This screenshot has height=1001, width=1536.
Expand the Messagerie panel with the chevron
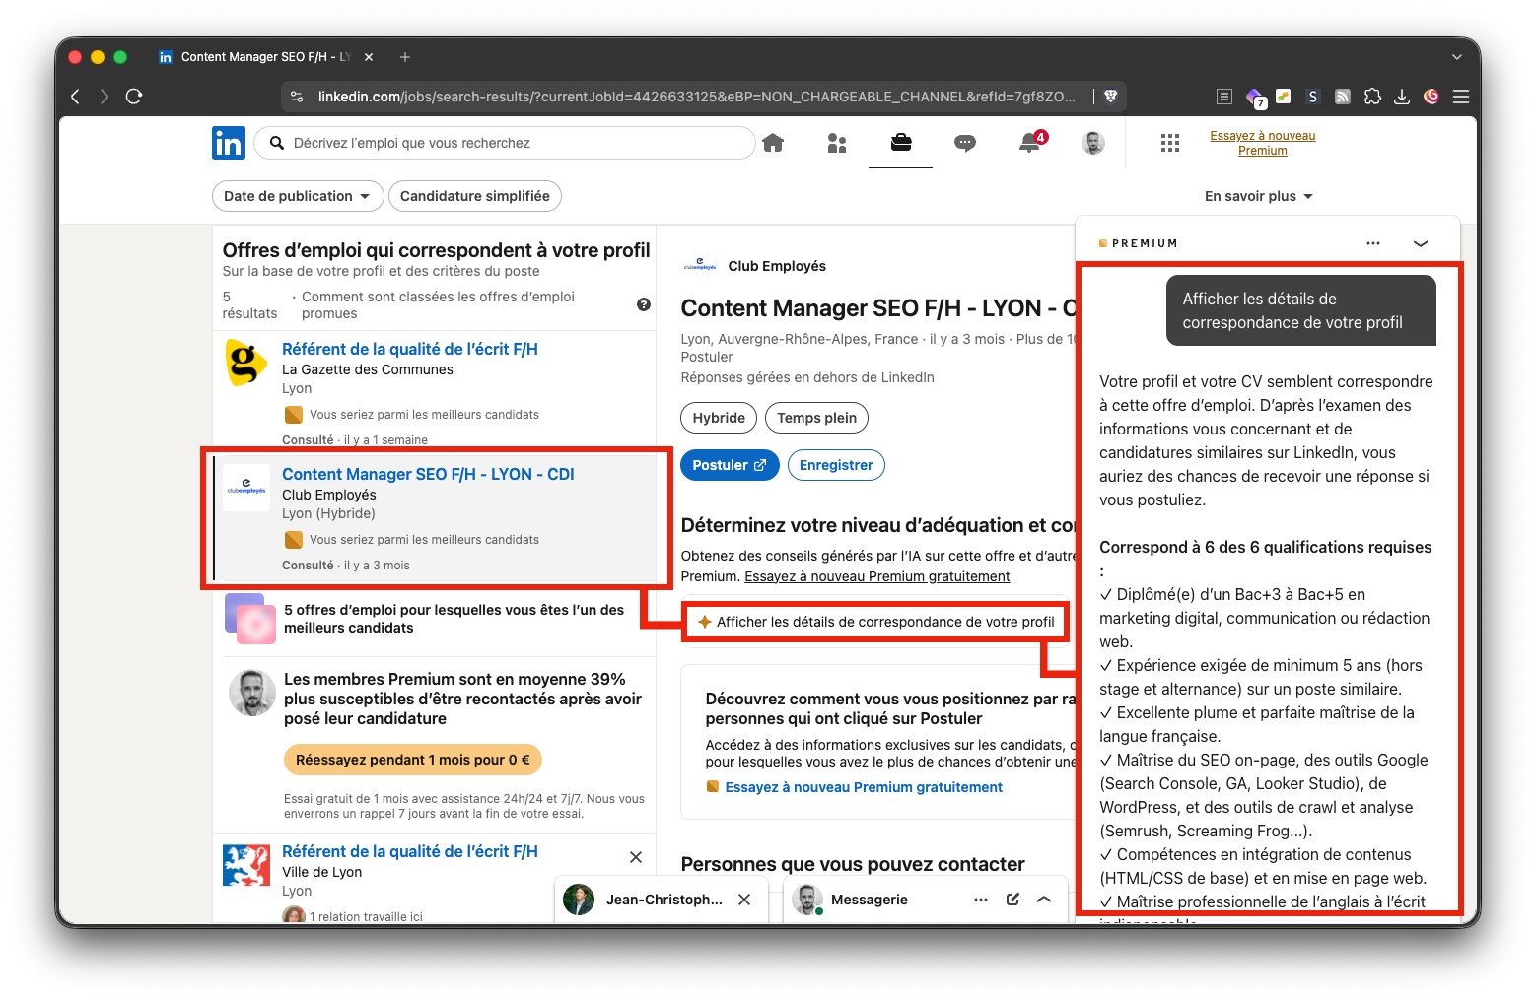1044,900
